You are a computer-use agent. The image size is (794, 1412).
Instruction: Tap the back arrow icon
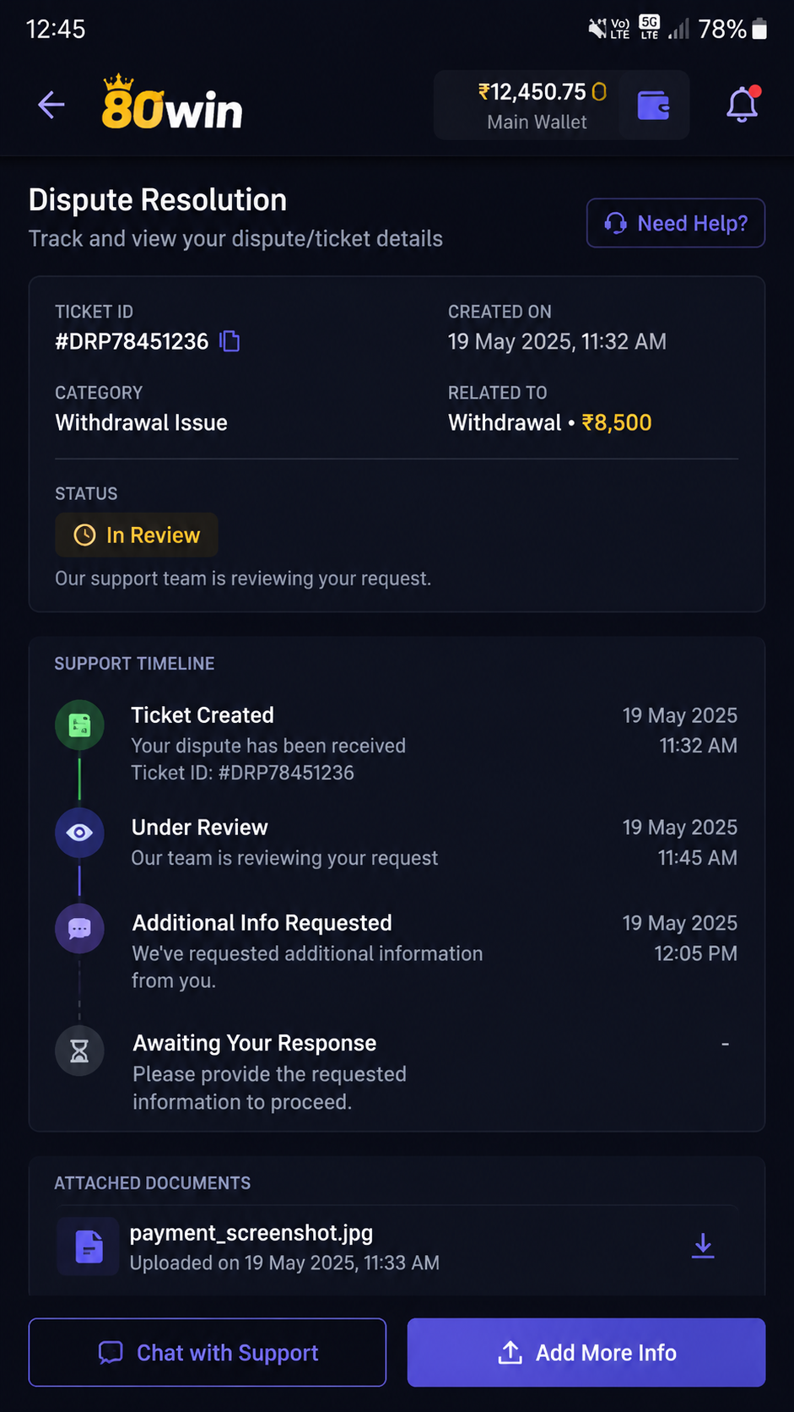coord(51,105)
